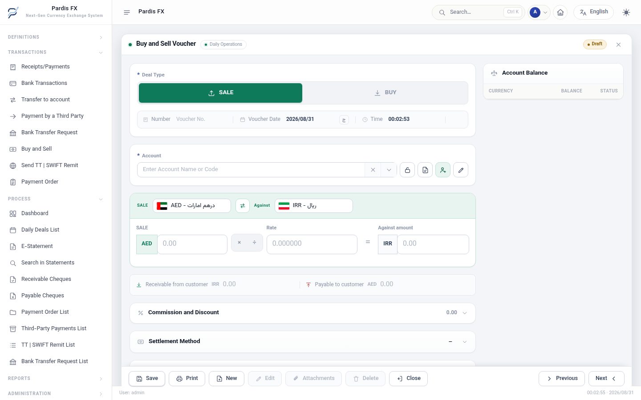
Task: Choose the multiply operator
Action: (239, 243)
